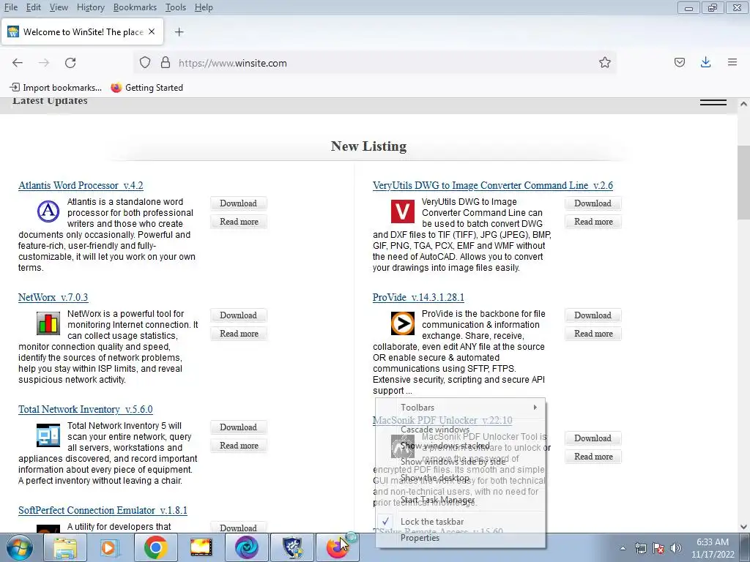750x562 pixels.
Task: Bookmark this page with the star
Action: 604,63
